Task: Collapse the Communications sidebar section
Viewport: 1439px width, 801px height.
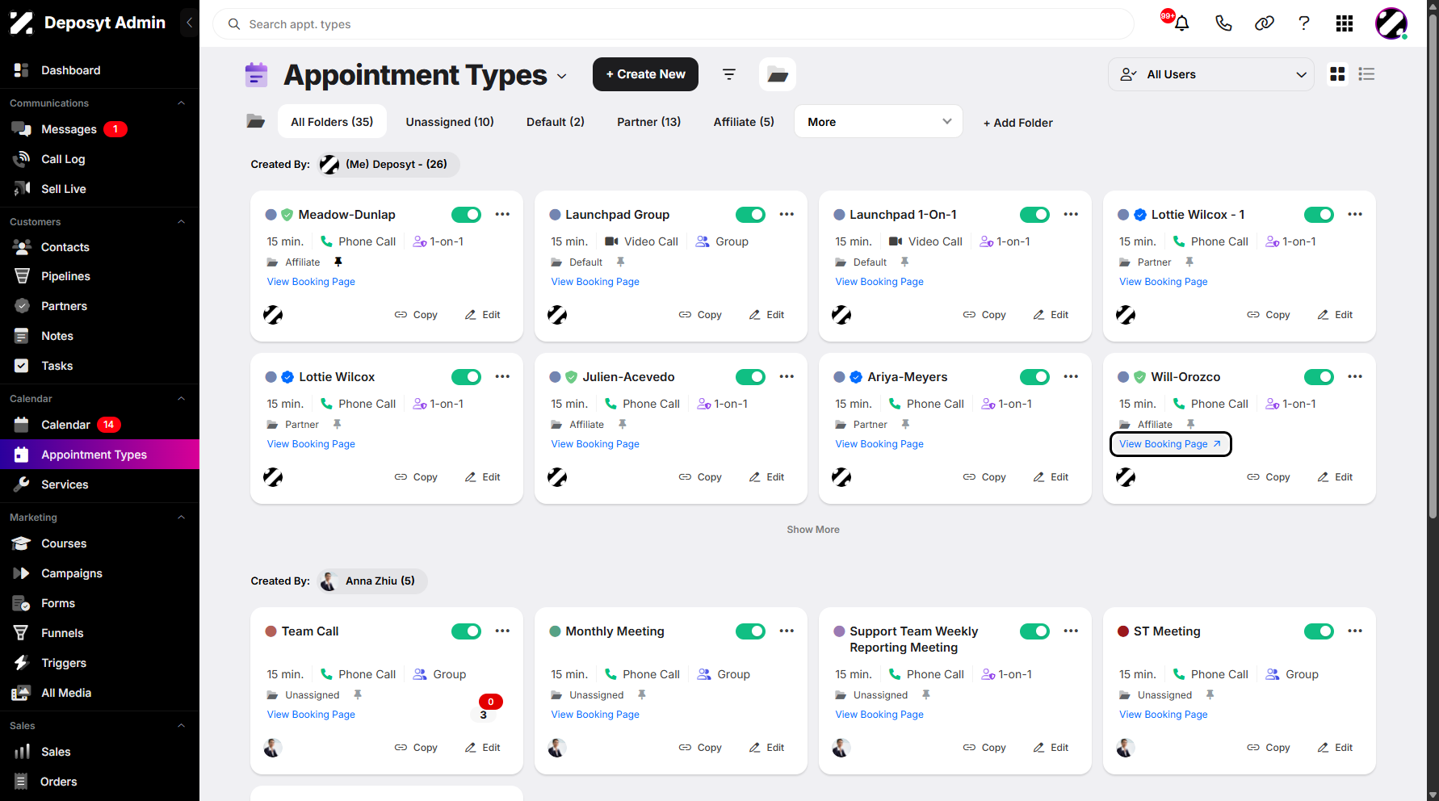Action: tap(182, 103)
